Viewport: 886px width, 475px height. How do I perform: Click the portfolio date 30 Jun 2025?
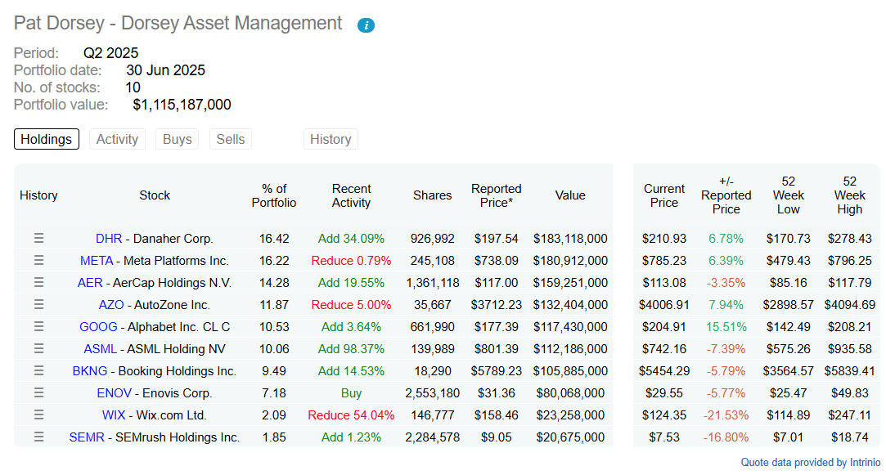click(x=165, y=70)
